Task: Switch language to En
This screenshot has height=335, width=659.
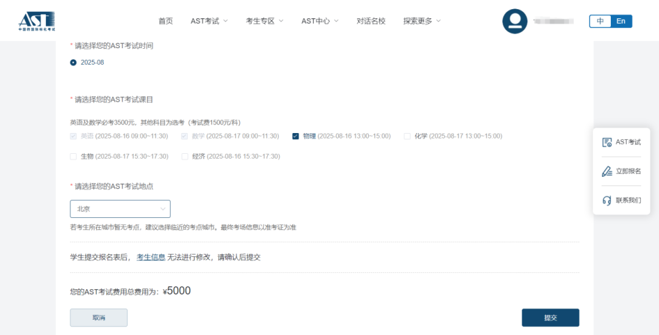Action: pyautogui.click(x=621, y=21)
